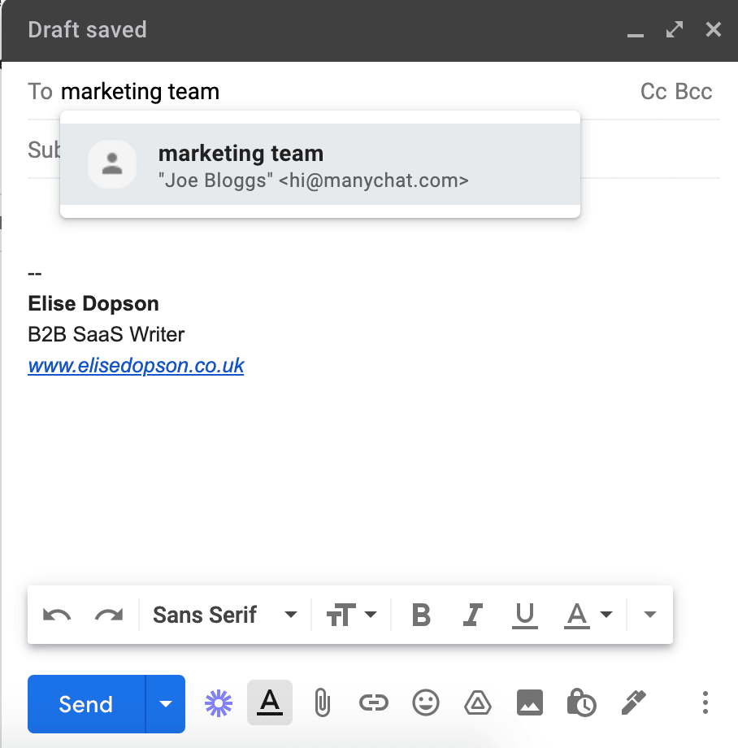Insert files using Google Drive
Viewport: 738px width, 748px height.
pos(477,702)
